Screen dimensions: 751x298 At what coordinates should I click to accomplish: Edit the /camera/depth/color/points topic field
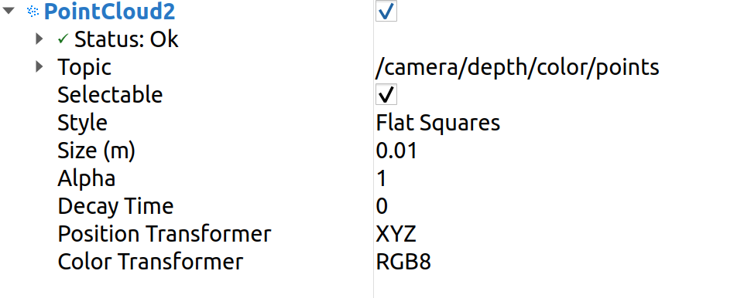coord(561,67)
